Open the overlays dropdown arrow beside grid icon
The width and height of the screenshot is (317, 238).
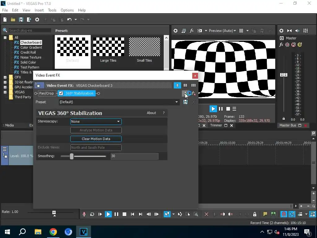point(247,31)
